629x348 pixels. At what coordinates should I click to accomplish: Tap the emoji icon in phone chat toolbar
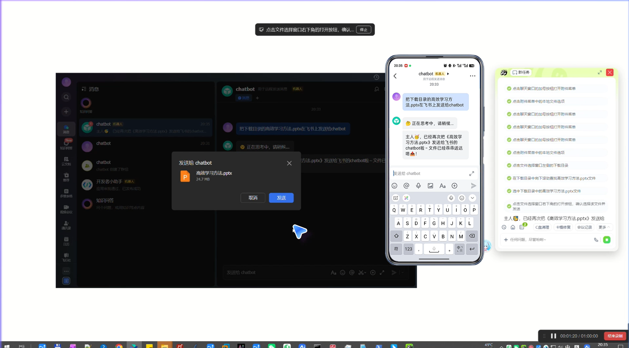point(394,186)
